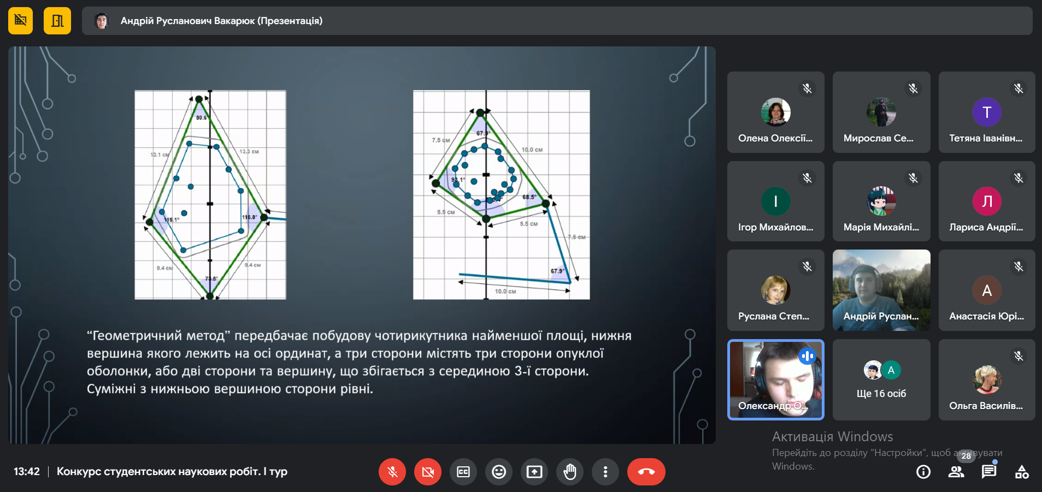Click the meeting title Конкурс студентських наукових робіт. І тур

tap(172, 471)
